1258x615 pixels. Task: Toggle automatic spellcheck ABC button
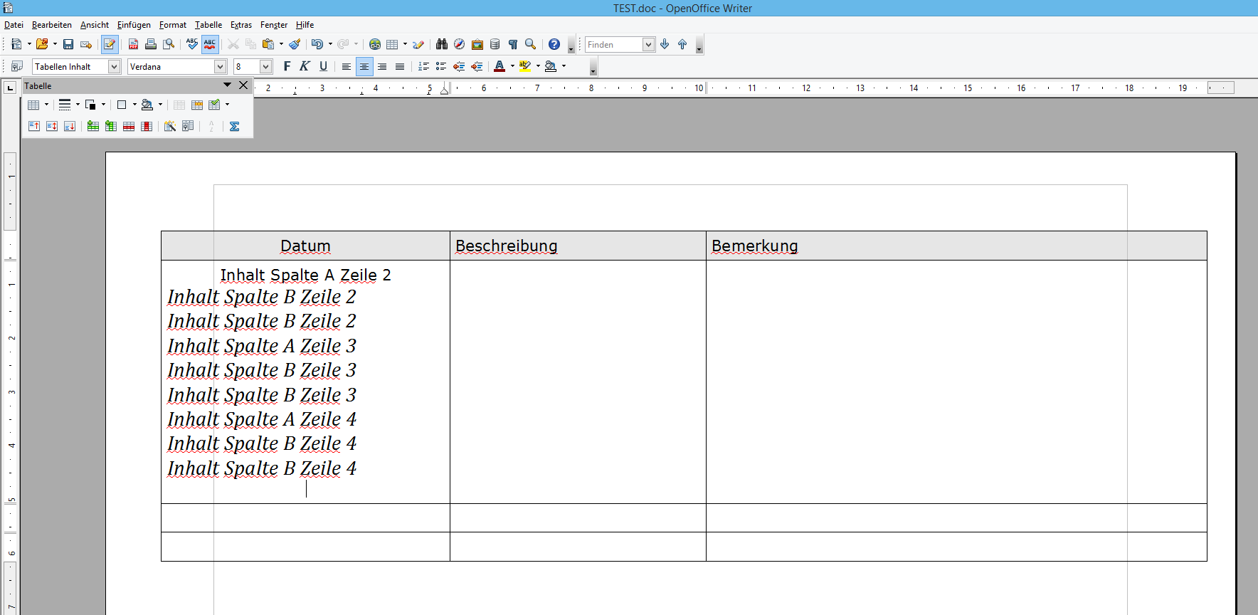(x=210, y=45)
